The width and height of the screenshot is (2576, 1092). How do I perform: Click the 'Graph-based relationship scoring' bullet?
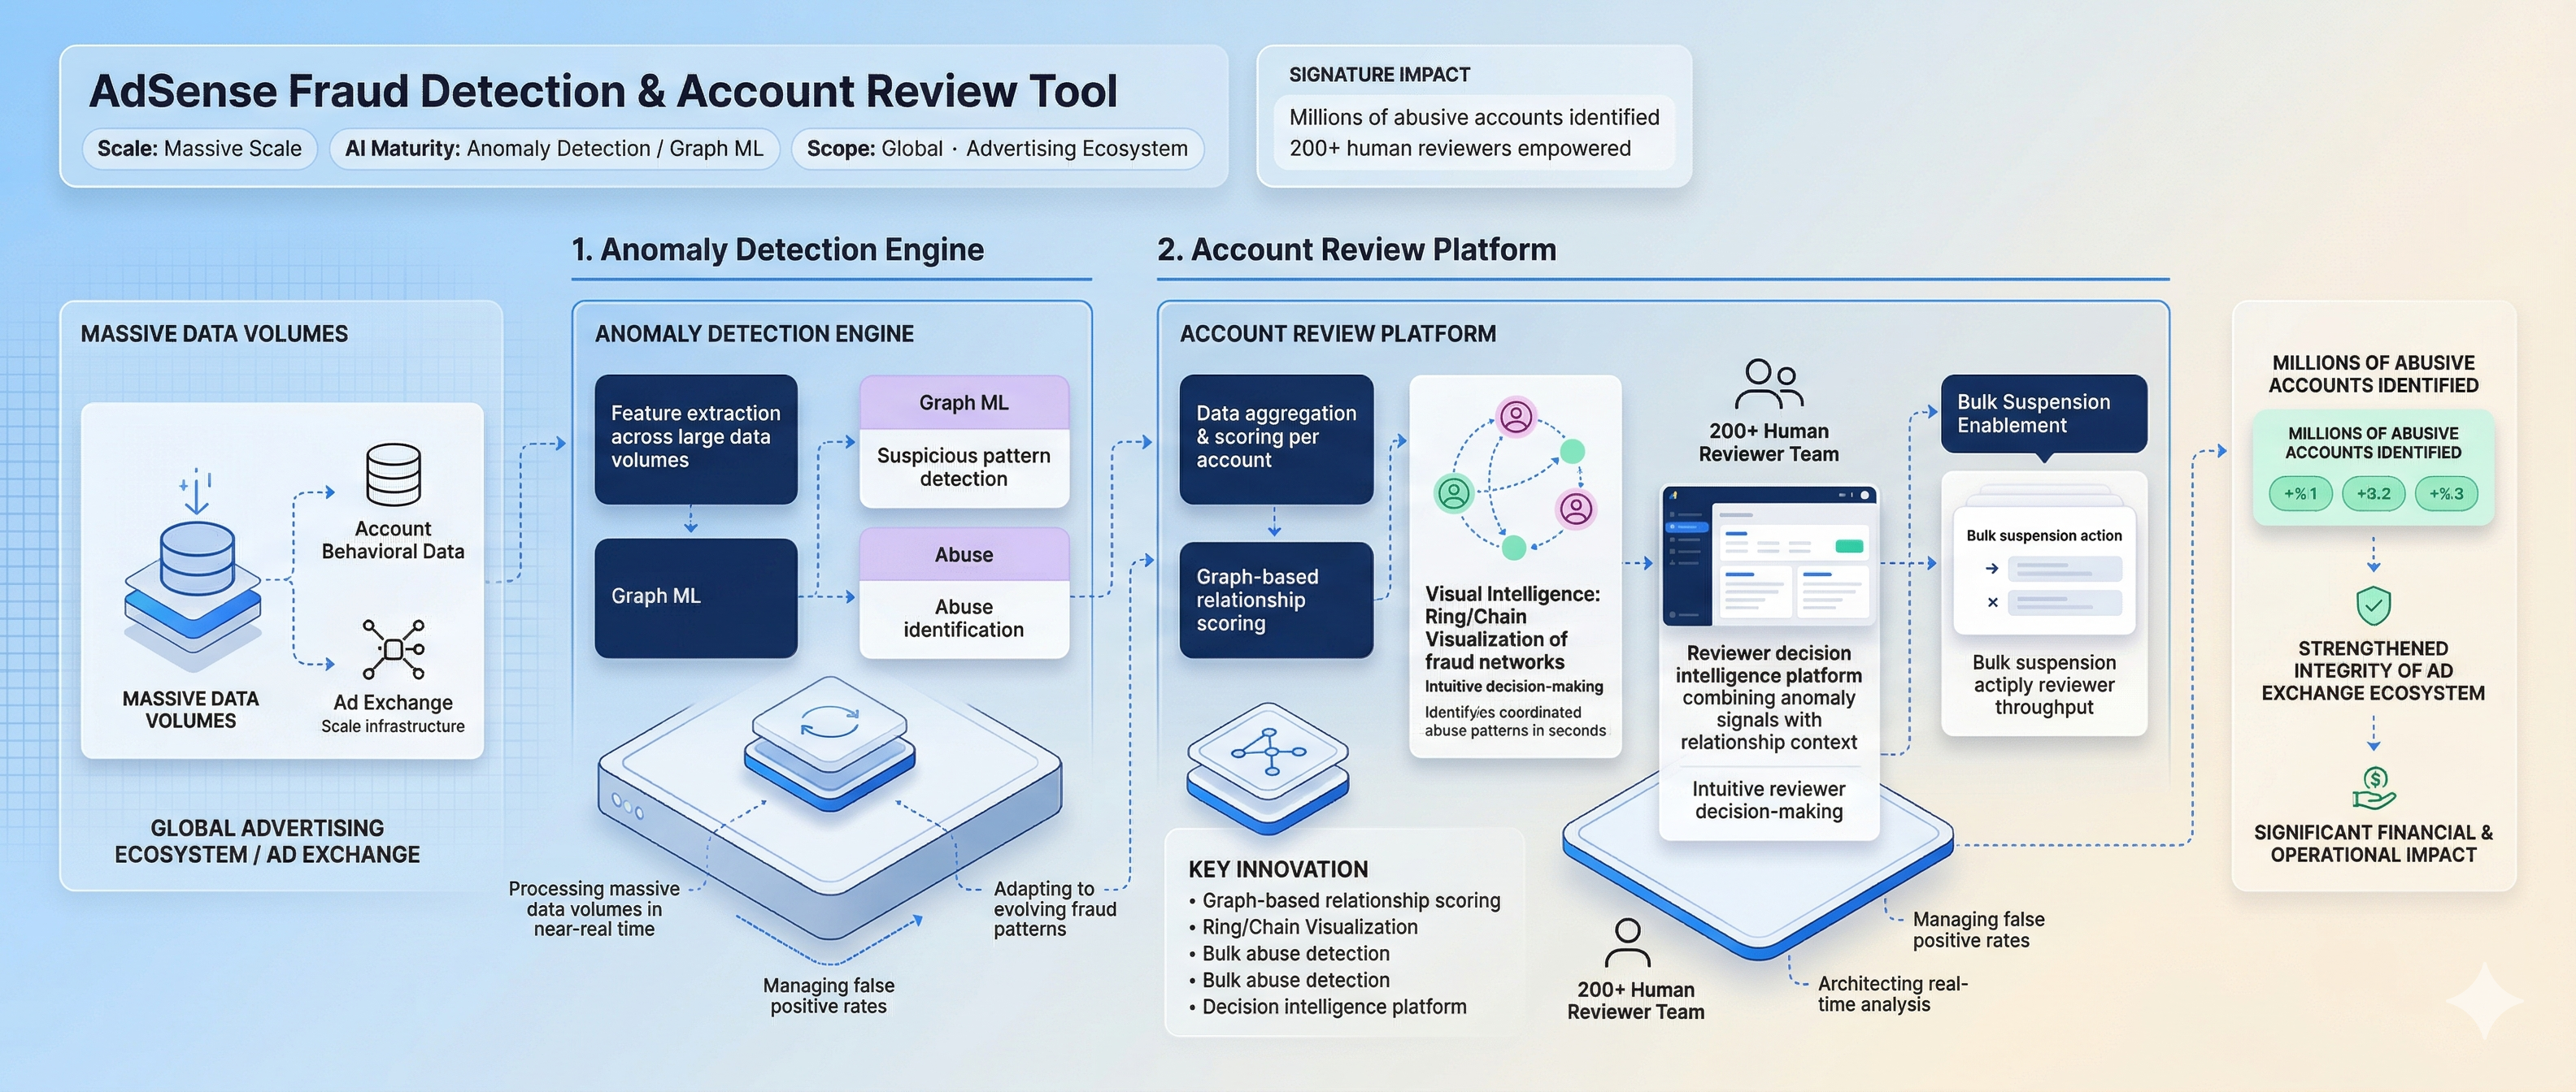click(x=1351, y=900)
